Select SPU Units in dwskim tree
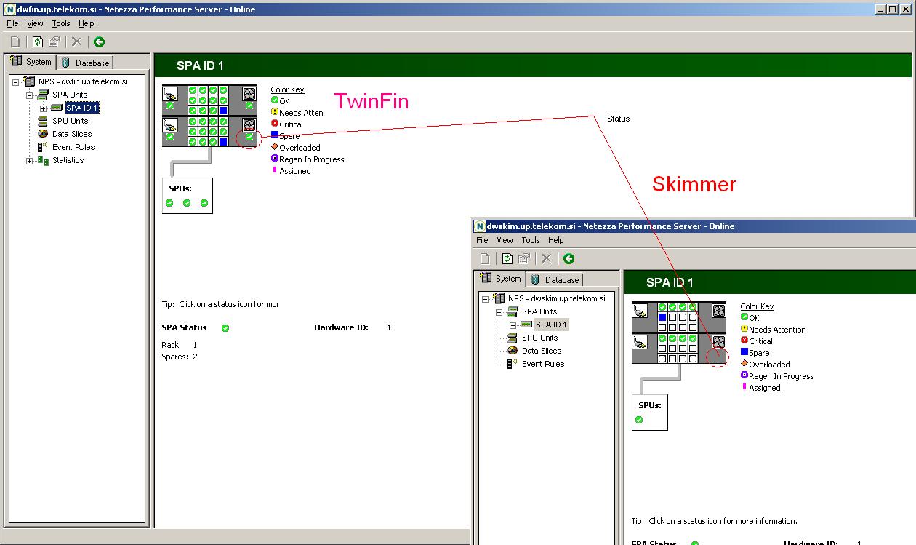Screen dimensions: 916x545 [539, 338]
